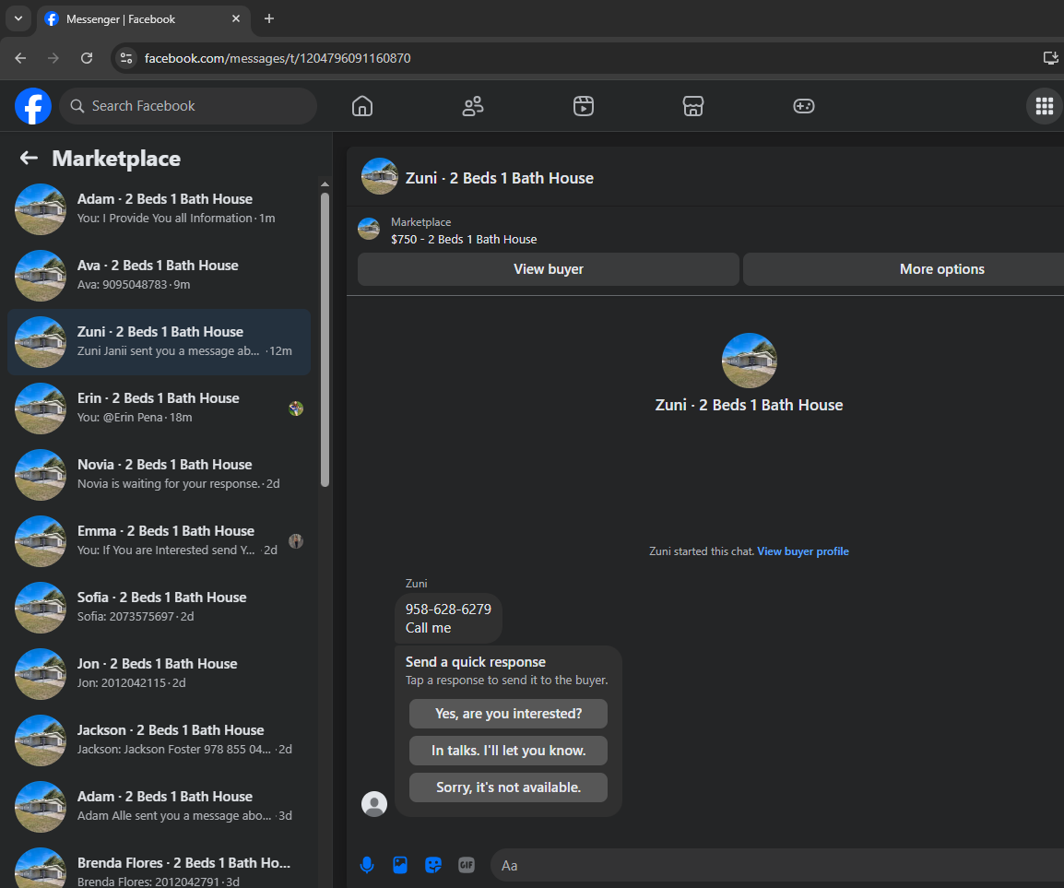Click the Facebook logo icon
Viewport: 1064px width, 888px height.
(x=33, y=106)
